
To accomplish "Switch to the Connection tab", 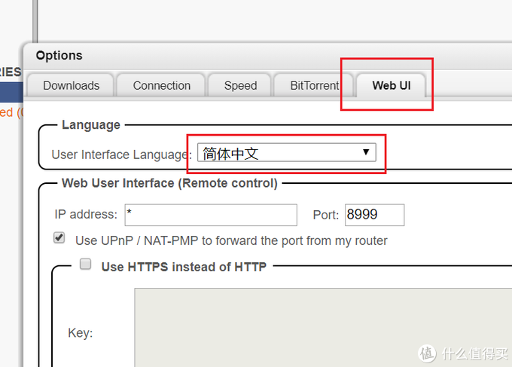I will click(x=161, y=85).
